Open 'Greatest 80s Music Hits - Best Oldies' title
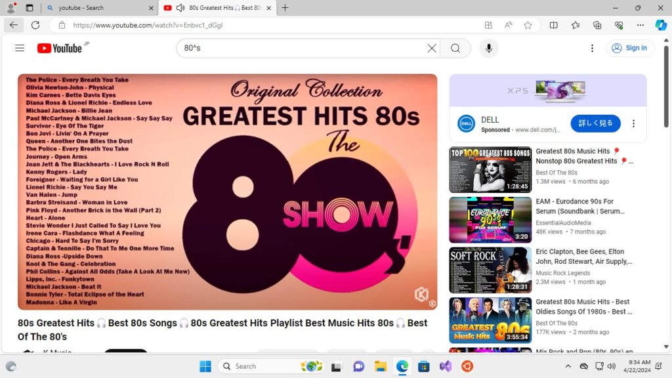The height and width of the screenshot is (378, 672). [583, 306]
